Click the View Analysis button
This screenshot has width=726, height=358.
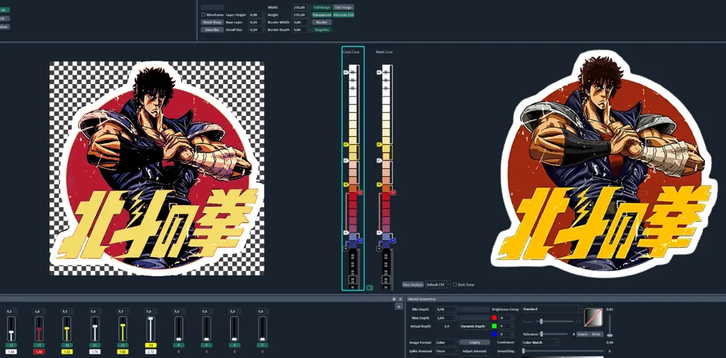[x=413, y=285]
